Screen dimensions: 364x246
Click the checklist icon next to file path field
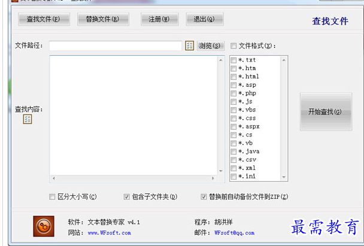point(189,45)
